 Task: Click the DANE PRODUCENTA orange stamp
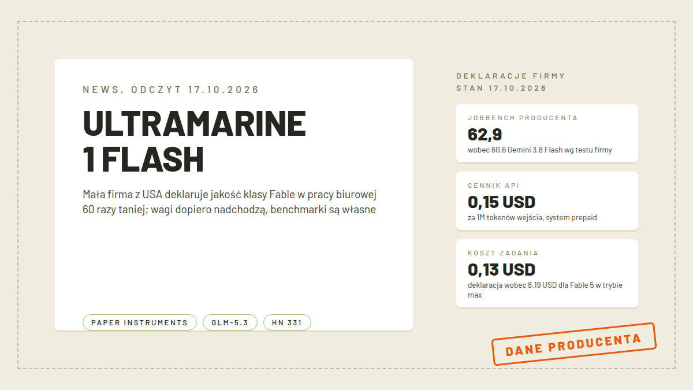point(573,344)
